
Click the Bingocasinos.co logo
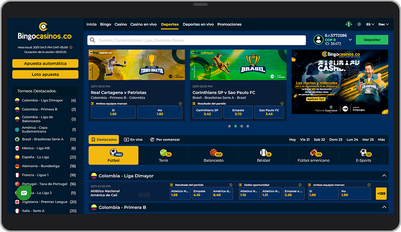pyautogui.click(x=44, y=31)
